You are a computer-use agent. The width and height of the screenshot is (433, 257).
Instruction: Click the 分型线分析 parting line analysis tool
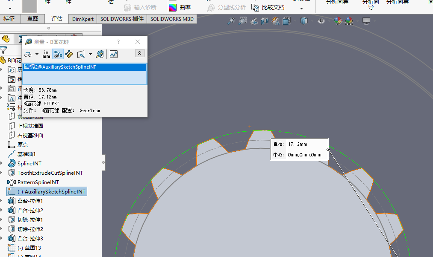pos(227,7)
